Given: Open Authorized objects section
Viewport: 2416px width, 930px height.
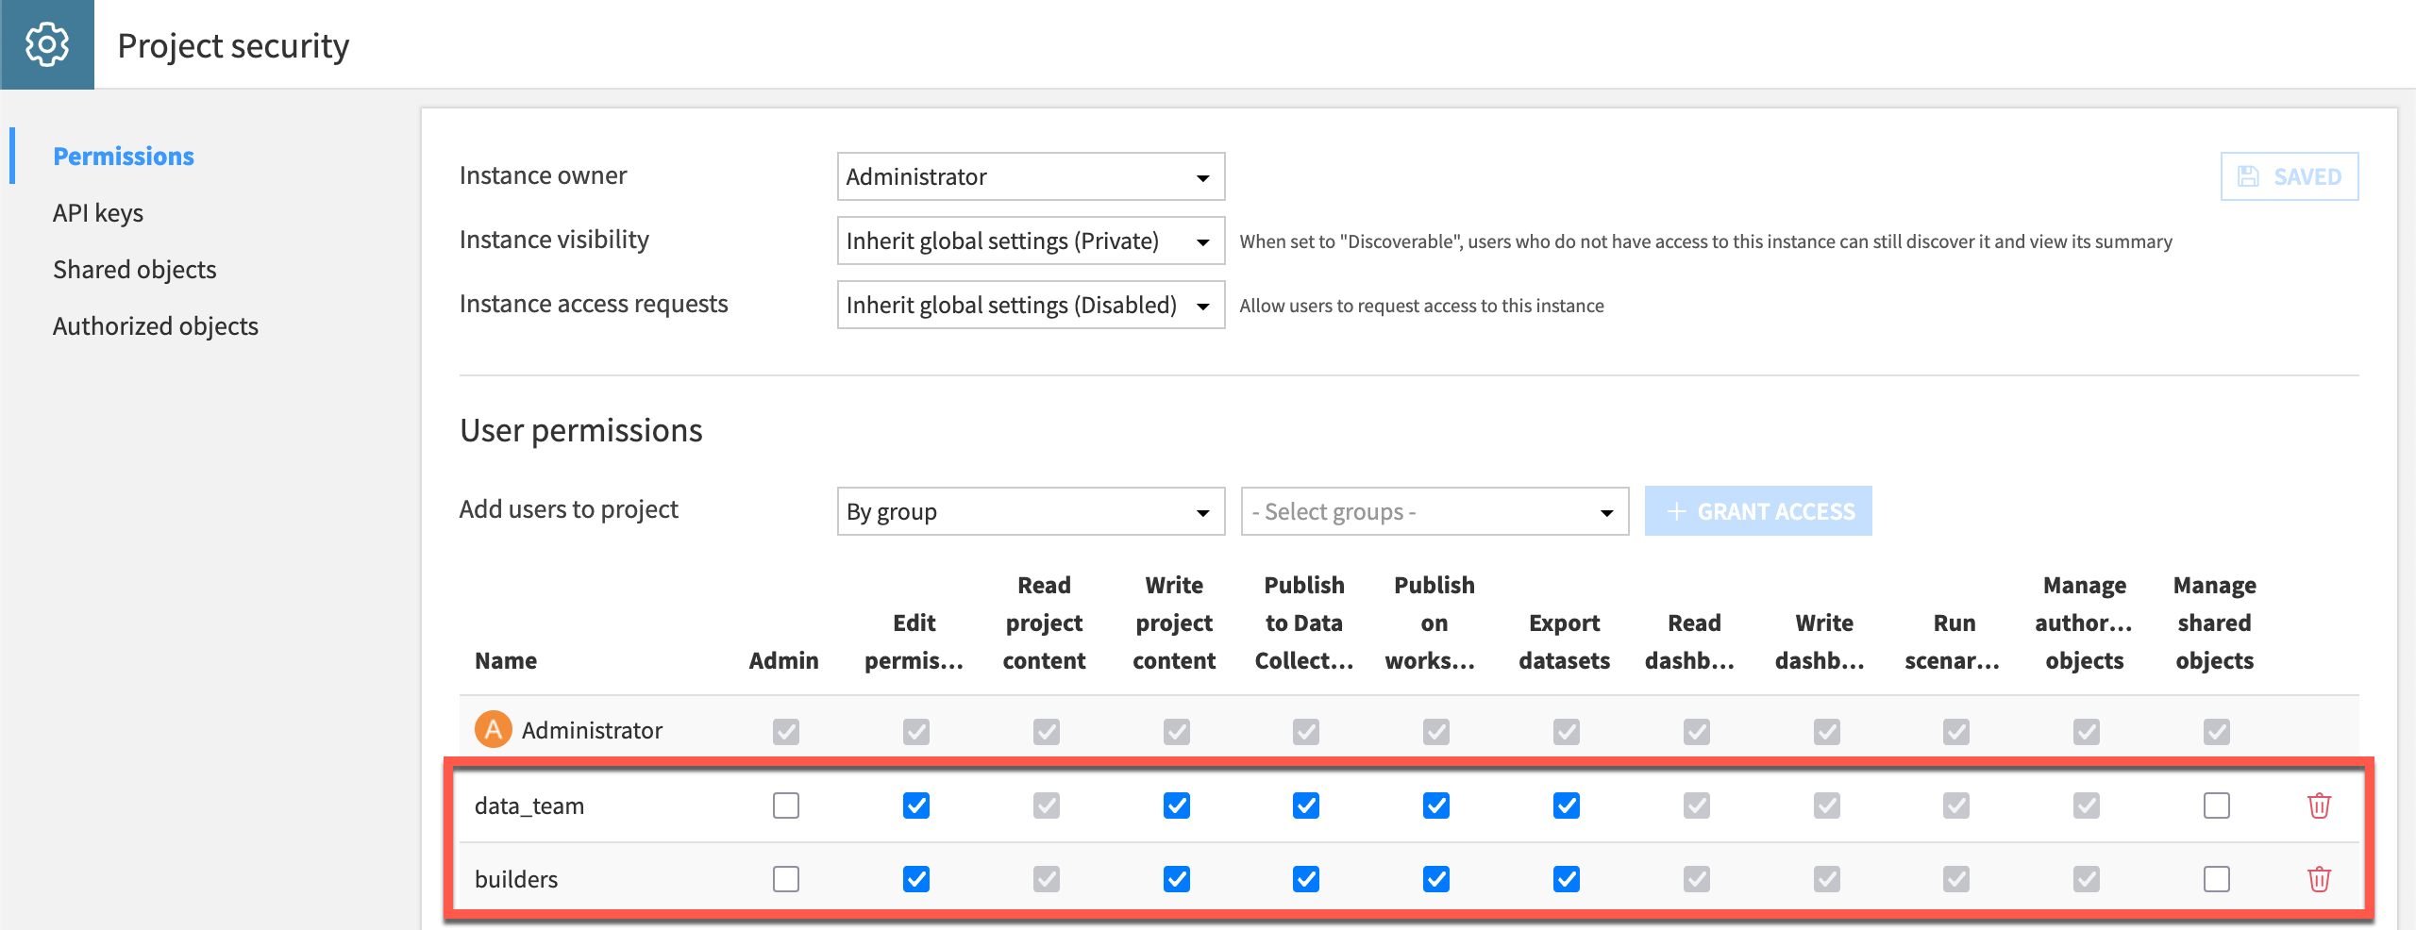Looking at the screenshot, I should (x=156, y=326).
